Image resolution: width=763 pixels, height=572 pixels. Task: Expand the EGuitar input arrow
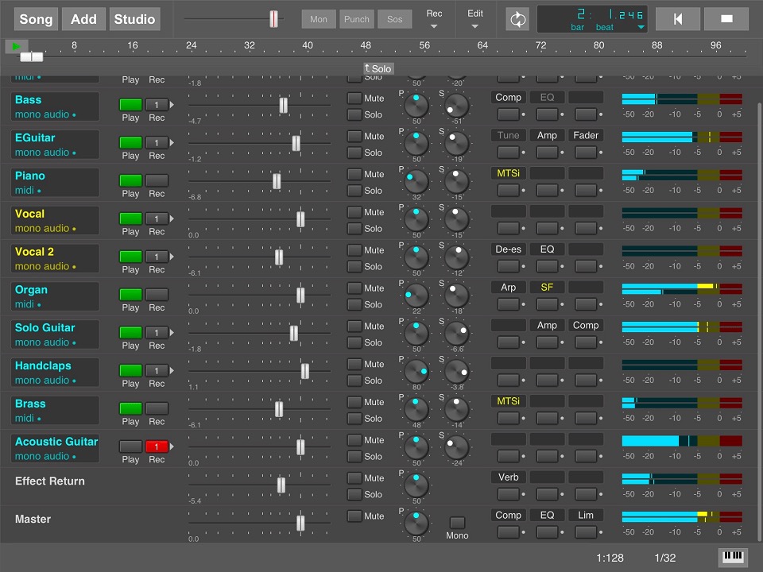click(172, 142)
